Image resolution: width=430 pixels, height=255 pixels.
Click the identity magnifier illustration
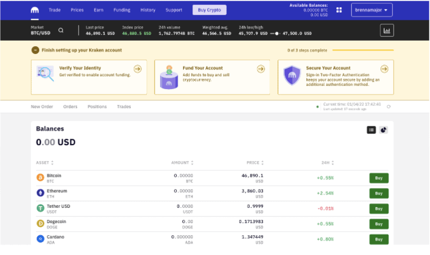tap(45, 74)
